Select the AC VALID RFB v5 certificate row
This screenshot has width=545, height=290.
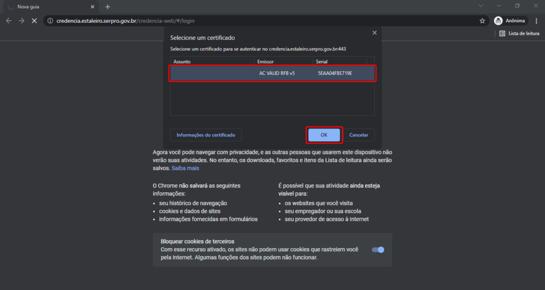point(272,73)
